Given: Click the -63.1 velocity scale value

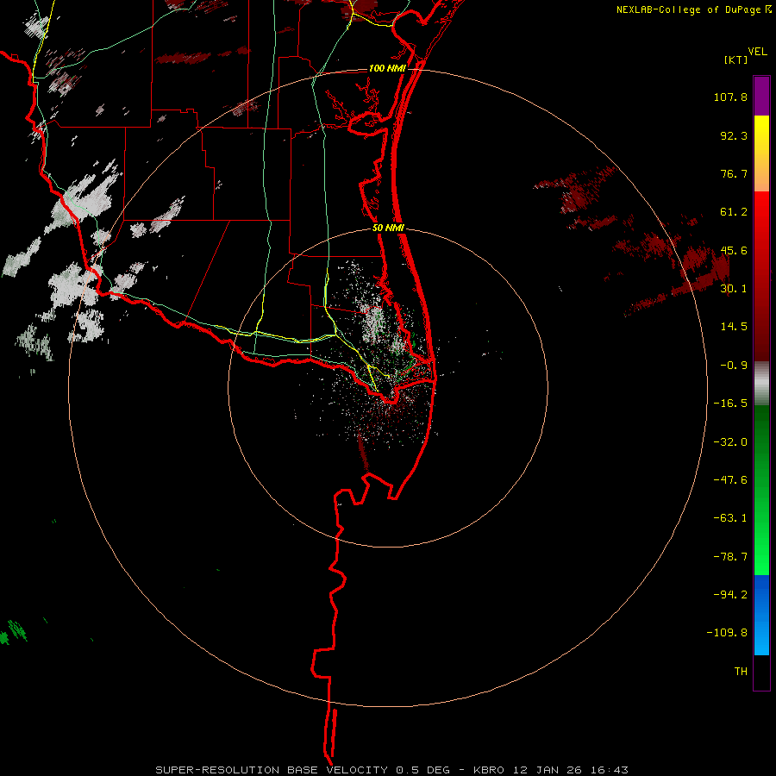Looking at the screenshot, I should pyautogui.click(x=730, y=518).
